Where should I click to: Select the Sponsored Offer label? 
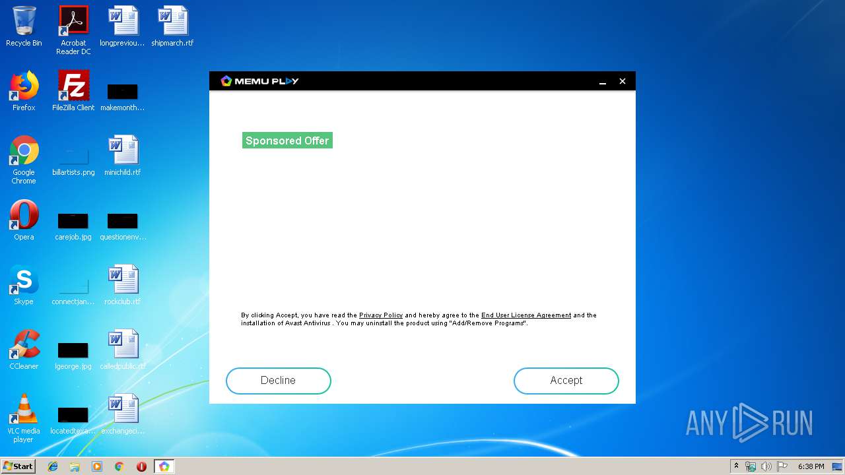click(x=287, y=141)
